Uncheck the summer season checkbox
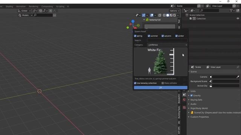Screen dimensions: 241x135 pos(149,36)
